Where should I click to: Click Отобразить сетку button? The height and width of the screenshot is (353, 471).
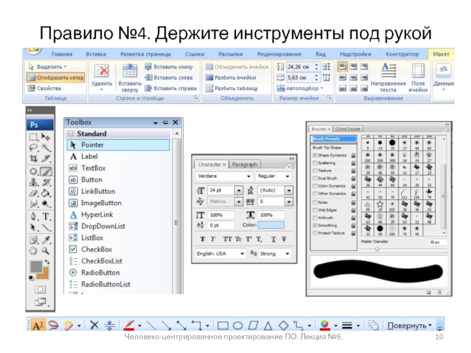point(56,78)
